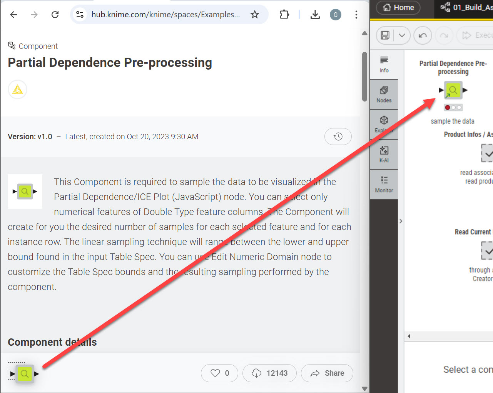The height and width of the screenshot is (393, 493).
Task: Open the browser downloads icon
Action: pyautogui.click(x=315, y=15)
